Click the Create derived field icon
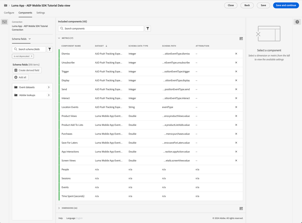 [x=16, y=70]
